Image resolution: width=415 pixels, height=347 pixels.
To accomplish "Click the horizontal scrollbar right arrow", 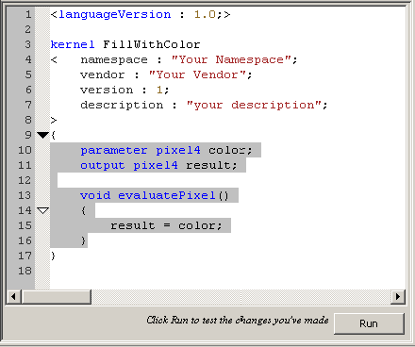I will (398, 296).
